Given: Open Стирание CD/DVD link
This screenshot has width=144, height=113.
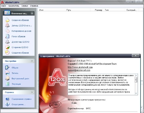Looking at the screenshot, I should 20,47.
